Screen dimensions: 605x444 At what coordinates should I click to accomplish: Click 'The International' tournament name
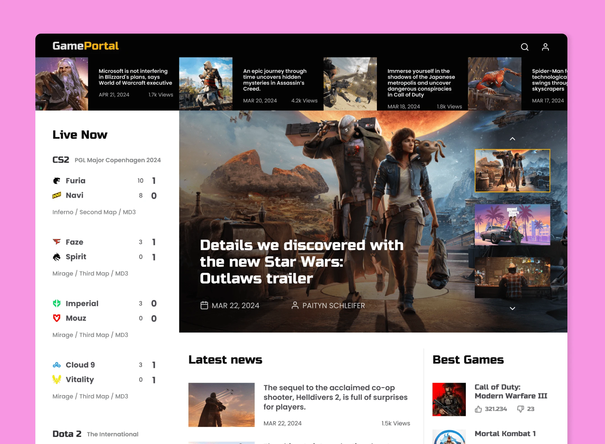[113, 434]
